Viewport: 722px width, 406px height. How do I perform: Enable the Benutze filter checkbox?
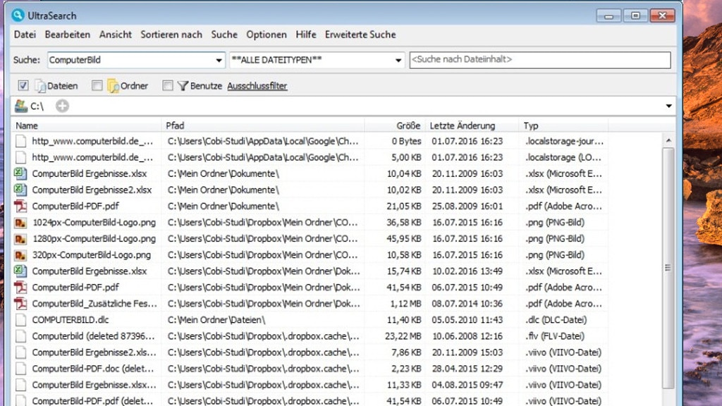[x=168, y=85]
